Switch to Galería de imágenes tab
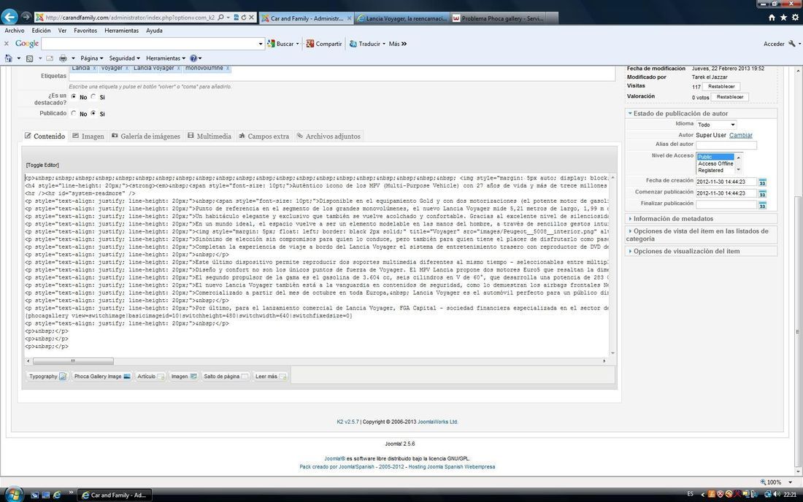803x502 pixels. [146, 136]
